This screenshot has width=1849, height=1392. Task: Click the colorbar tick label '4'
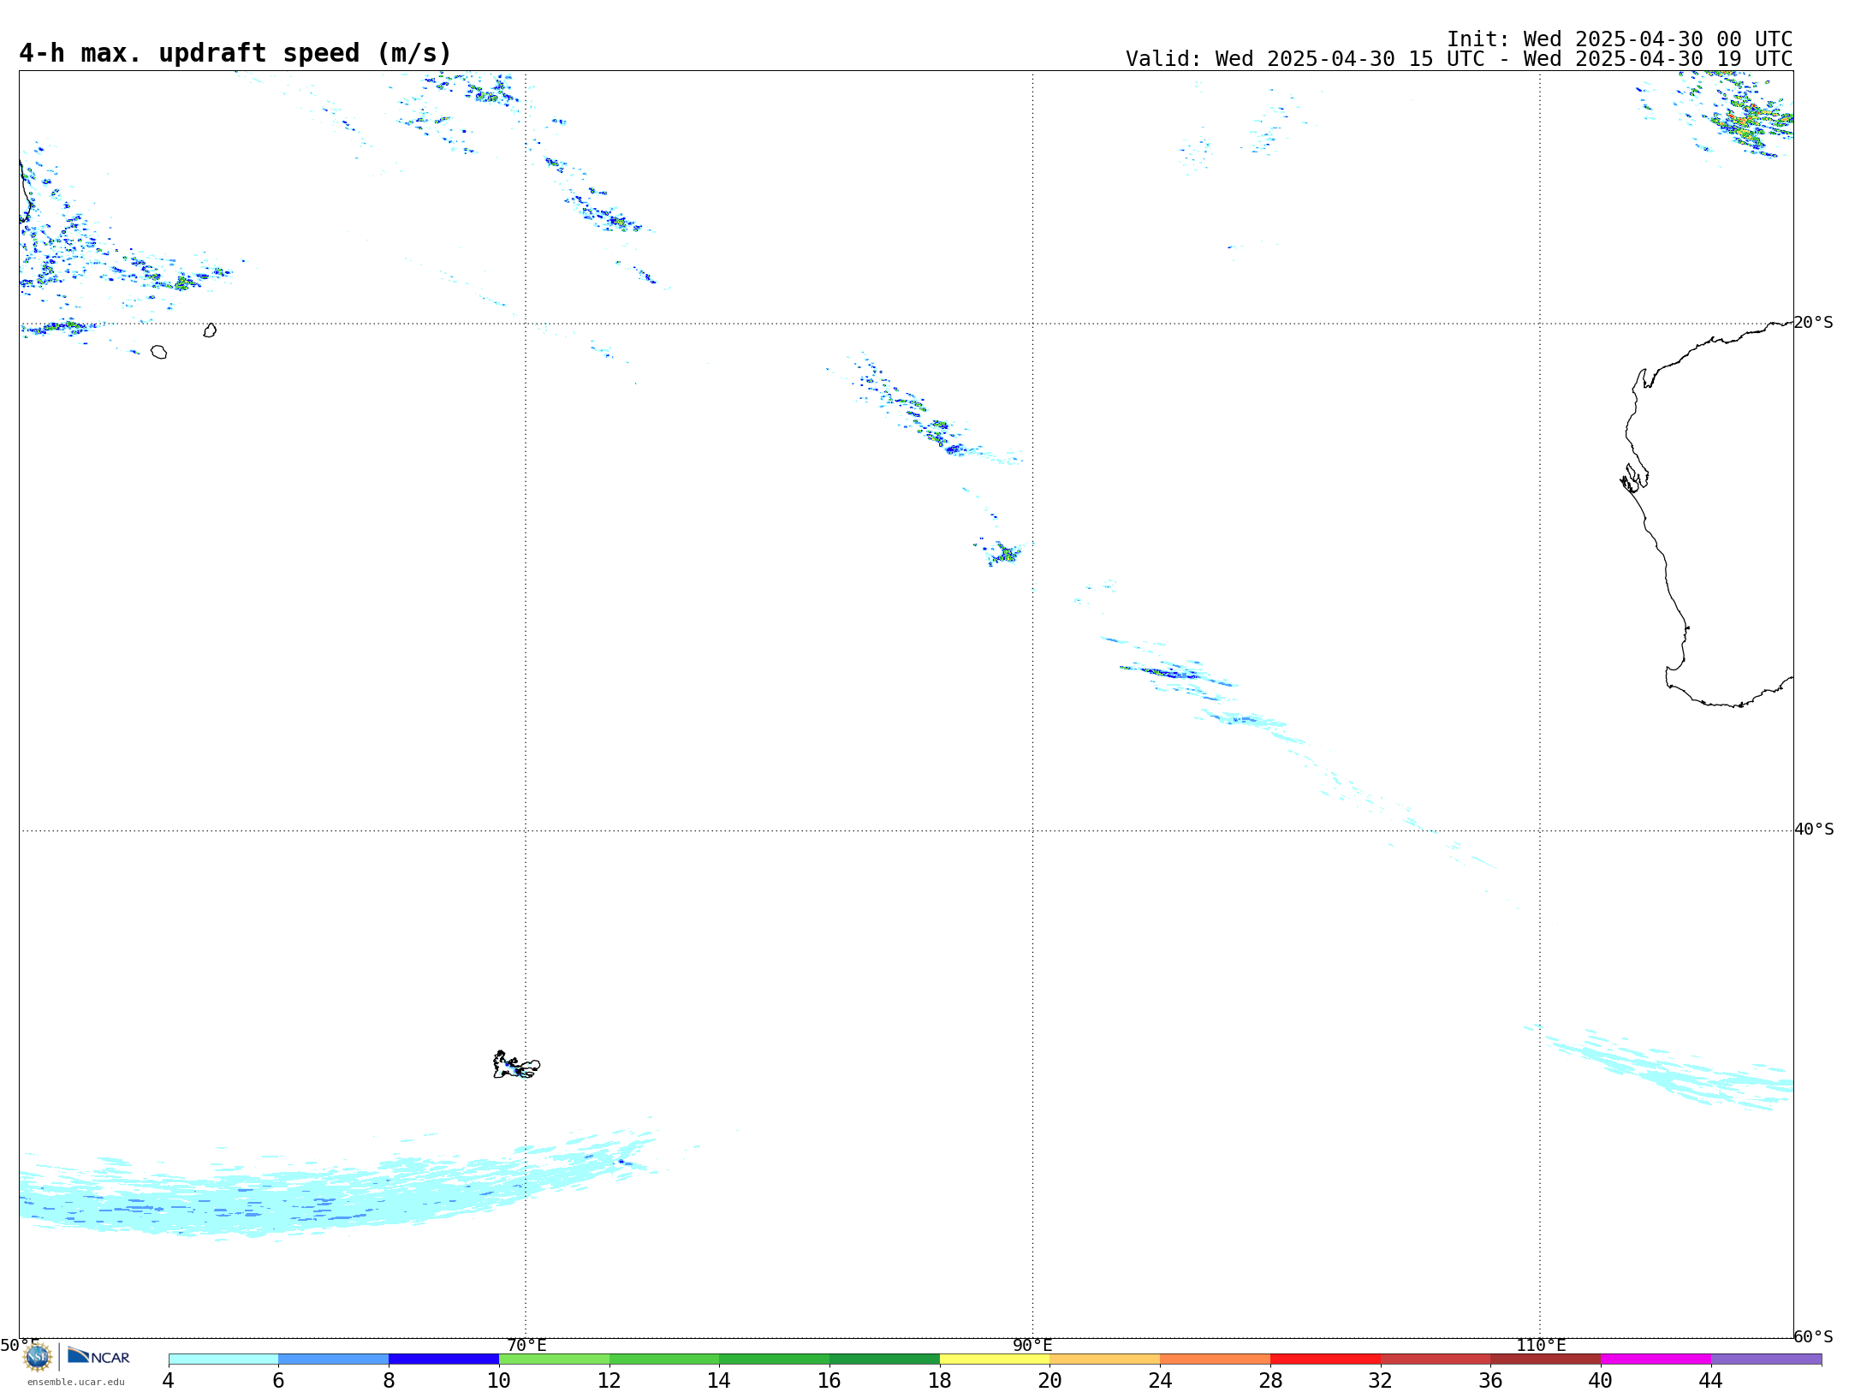(168, 1380)
